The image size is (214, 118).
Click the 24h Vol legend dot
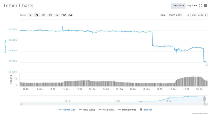[141, 109]
